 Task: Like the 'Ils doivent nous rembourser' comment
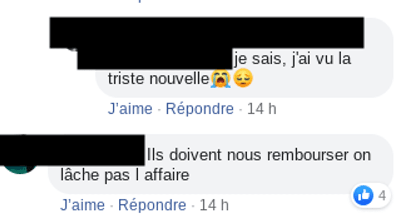point(83,205)
